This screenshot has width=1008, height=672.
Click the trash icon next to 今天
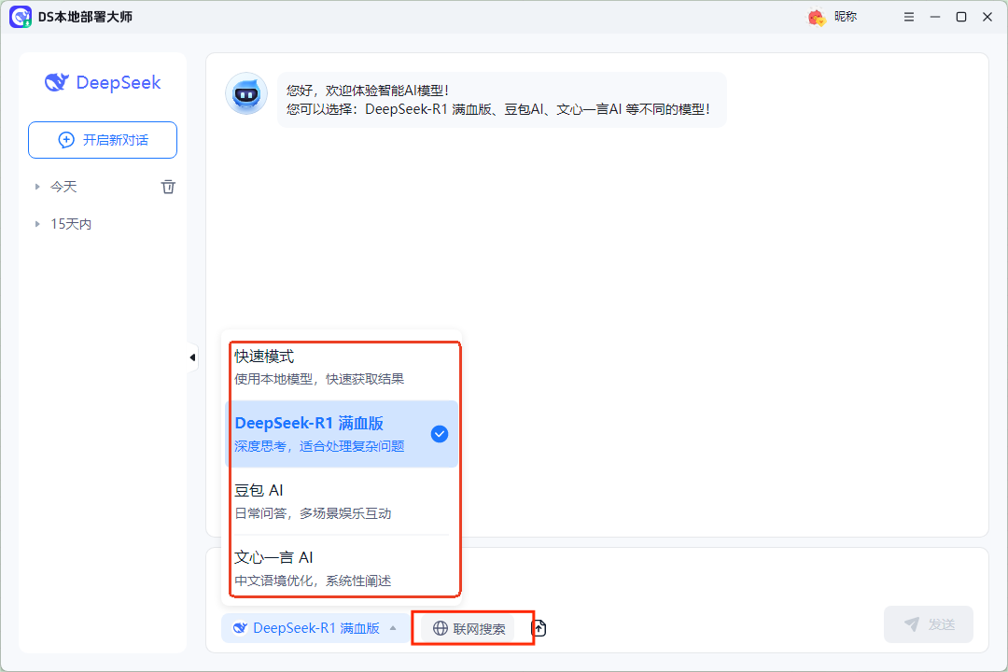click(x=168, y=187)
